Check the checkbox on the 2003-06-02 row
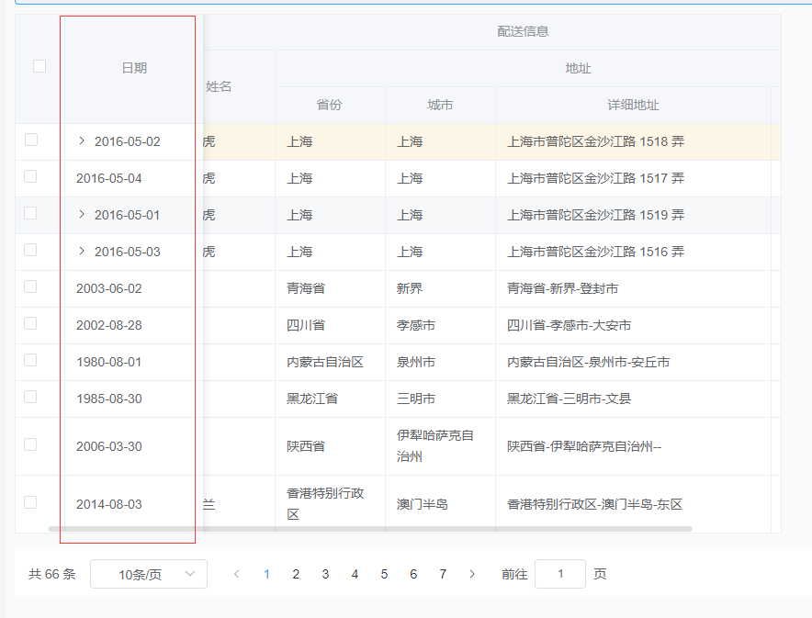The image size is (812, 618). (x=31, y=288)
